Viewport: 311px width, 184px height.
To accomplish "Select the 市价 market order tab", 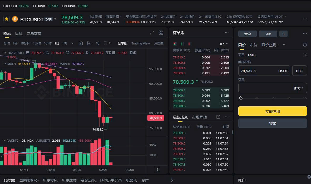I will tap(254, 45).
